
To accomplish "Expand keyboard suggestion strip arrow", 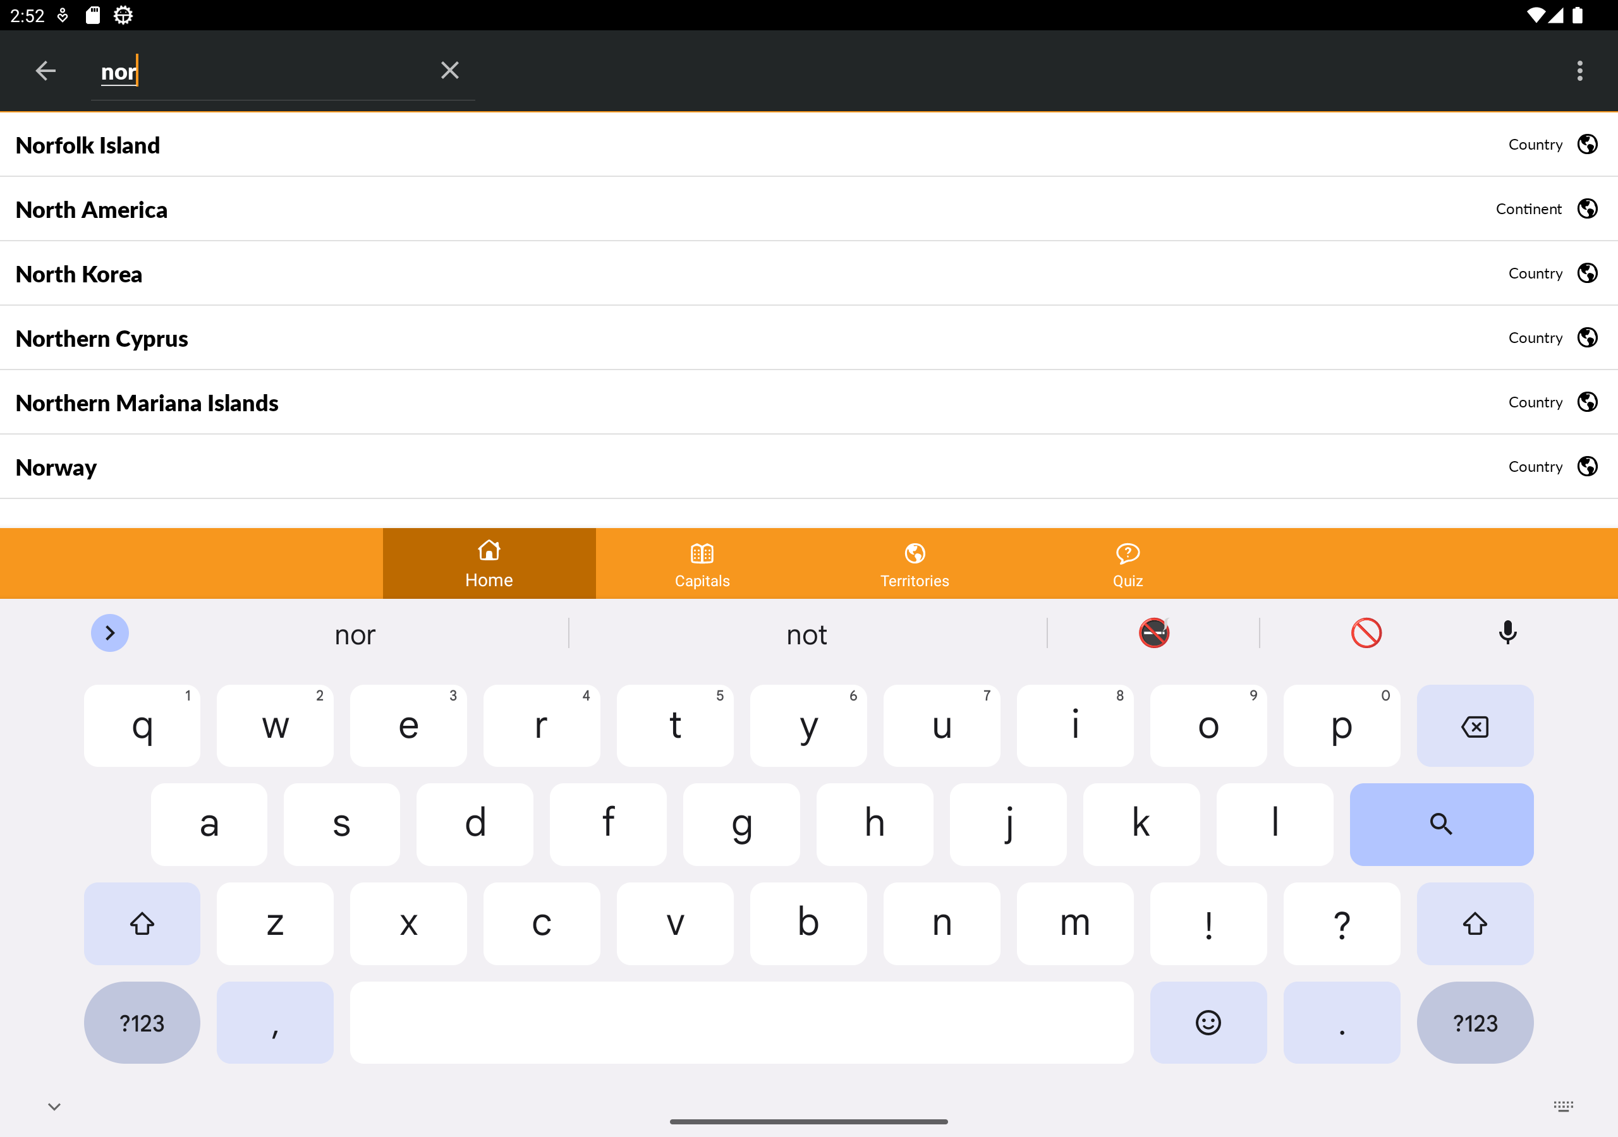I will coord(110,632).
